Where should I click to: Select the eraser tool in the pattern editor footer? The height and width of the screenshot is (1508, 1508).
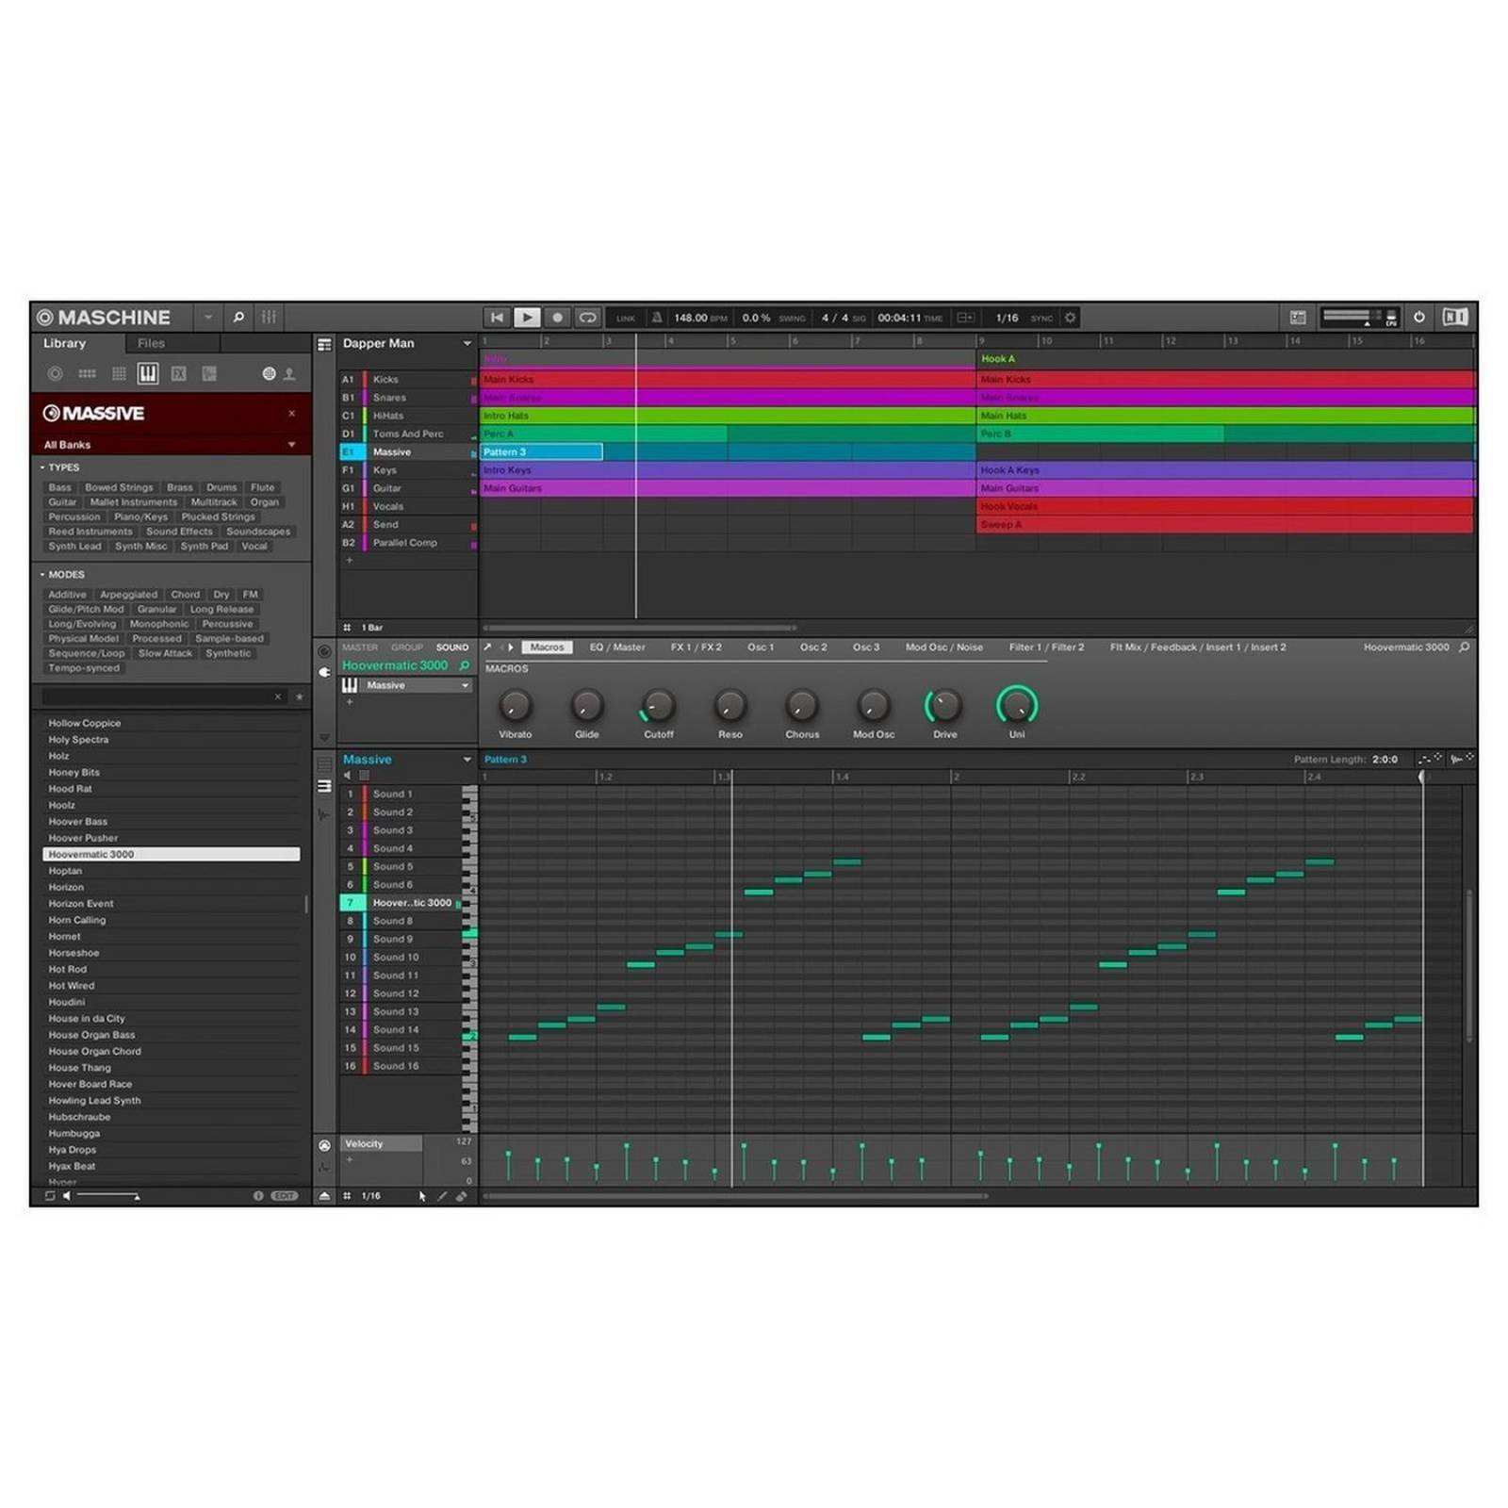(461, 1195)
